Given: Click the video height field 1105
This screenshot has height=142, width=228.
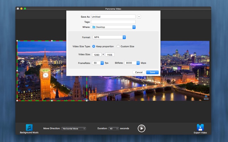Looking at the screenshot, I should [x=110, y=55].
